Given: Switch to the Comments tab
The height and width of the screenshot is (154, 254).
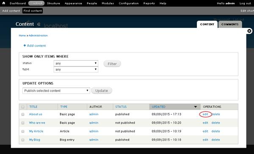Looking at the screenshot, I should click(x=230, y=24).
